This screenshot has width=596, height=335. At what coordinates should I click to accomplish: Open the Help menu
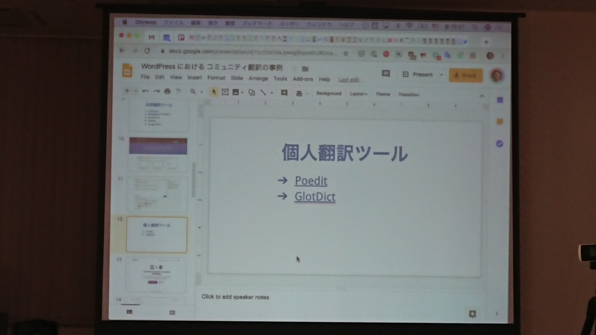point(324,79)
